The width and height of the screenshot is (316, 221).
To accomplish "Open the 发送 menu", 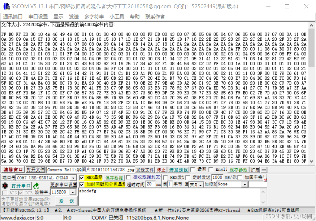I will click(x=74, y=17).
